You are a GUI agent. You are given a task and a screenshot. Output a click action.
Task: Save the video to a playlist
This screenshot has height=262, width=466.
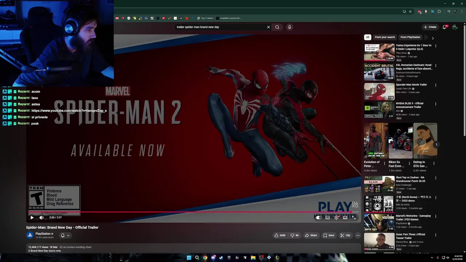(x=328, y=235)
